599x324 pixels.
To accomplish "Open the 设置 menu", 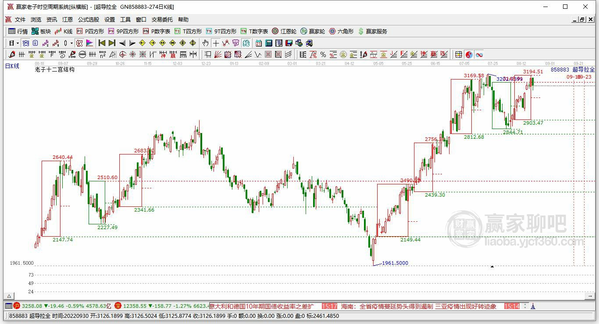I will 110,20.
